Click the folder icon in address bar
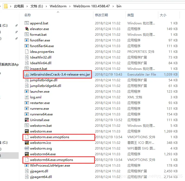185x181 pixels. coord(6,6)
